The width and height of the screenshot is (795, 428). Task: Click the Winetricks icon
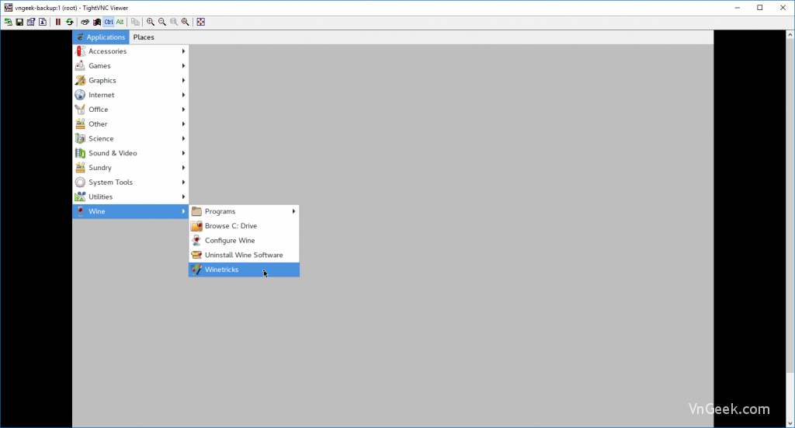click(x=196, y=270)
